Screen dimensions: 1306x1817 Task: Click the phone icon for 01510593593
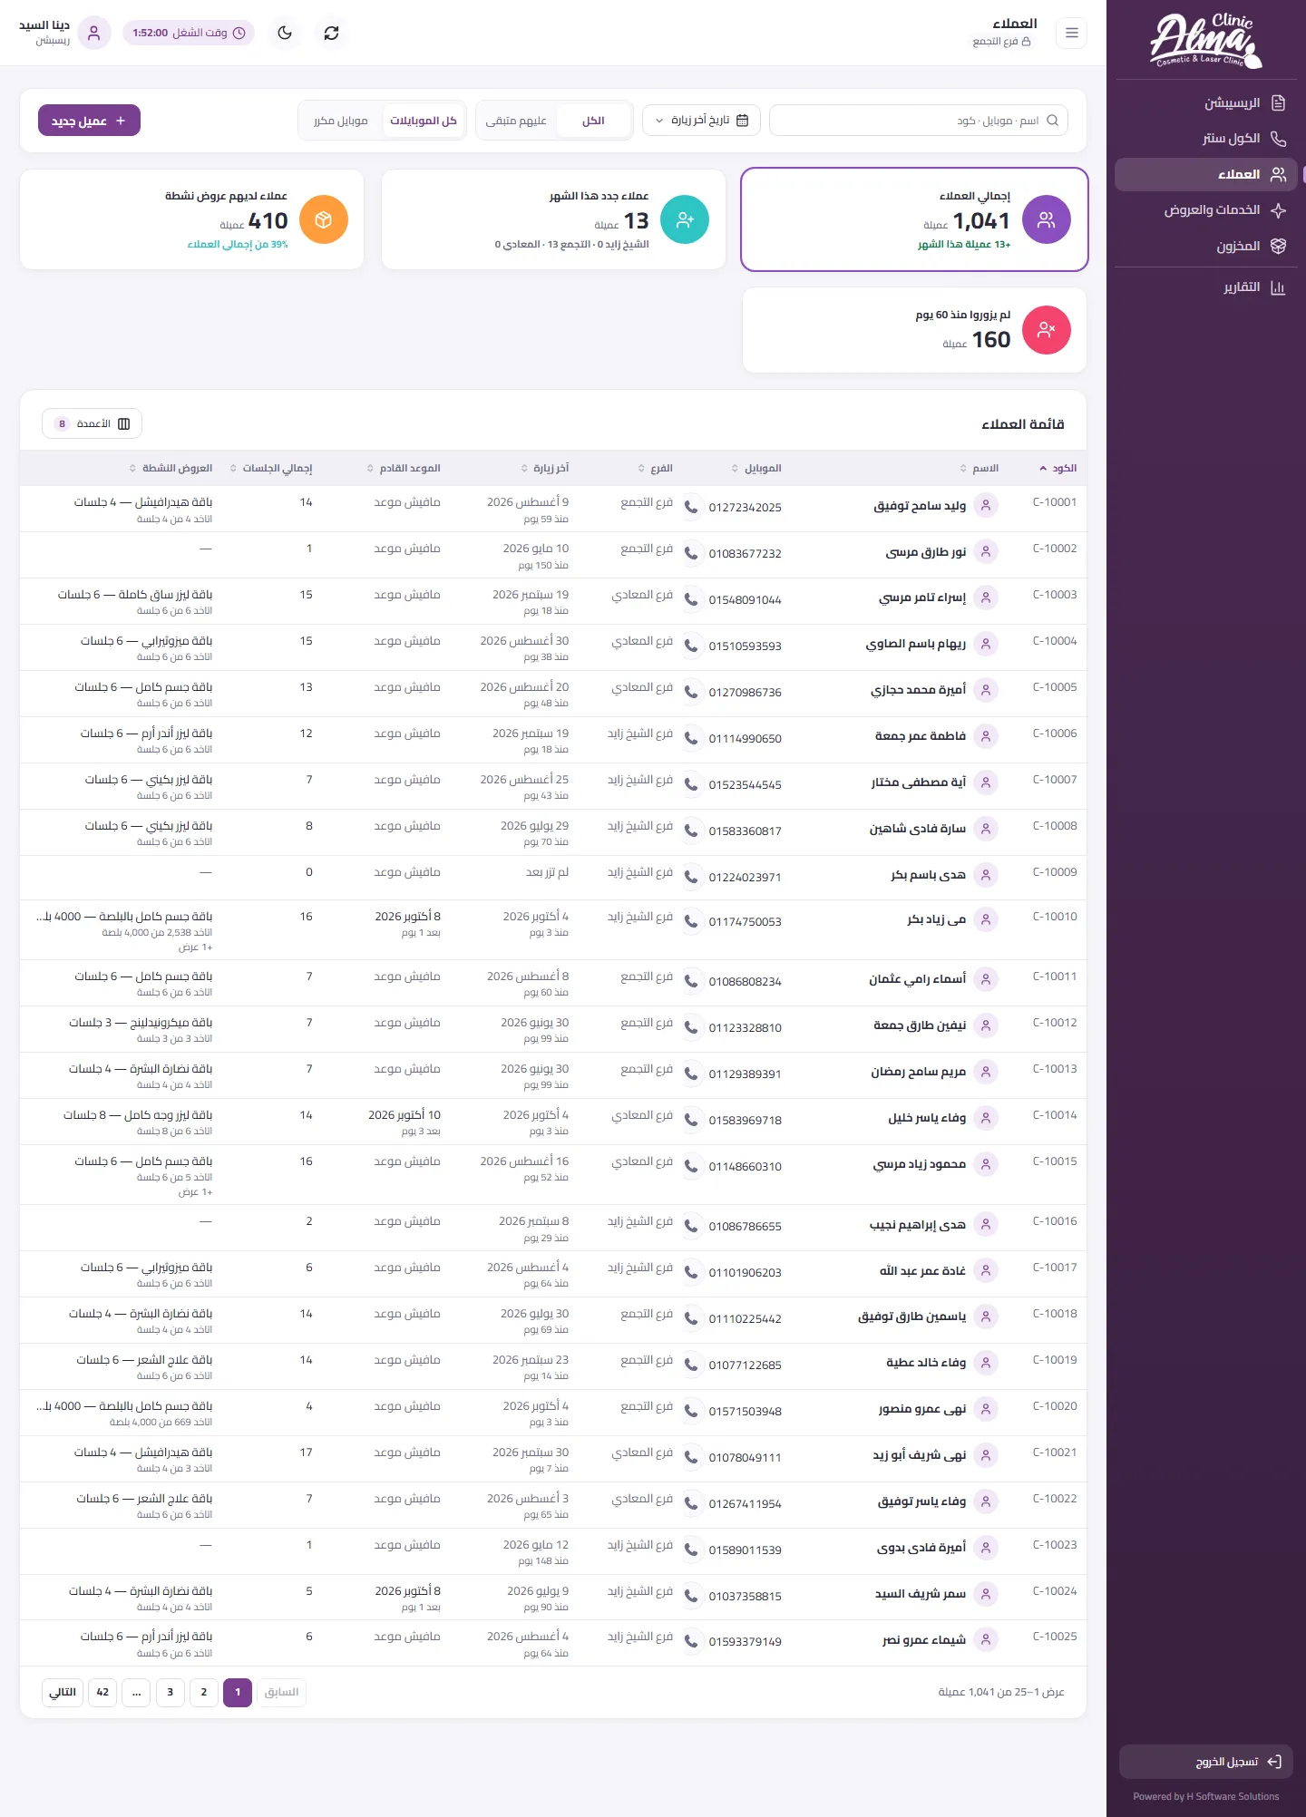[691, 646]
